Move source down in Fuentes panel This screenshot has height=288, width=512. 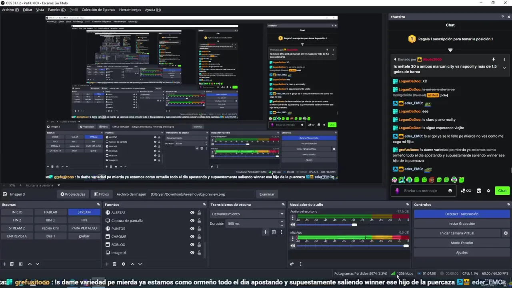pos(140,264)
